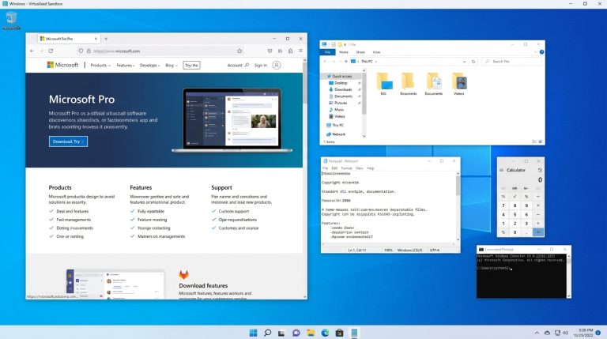Click the Try Pro button

tap(191, 66)
